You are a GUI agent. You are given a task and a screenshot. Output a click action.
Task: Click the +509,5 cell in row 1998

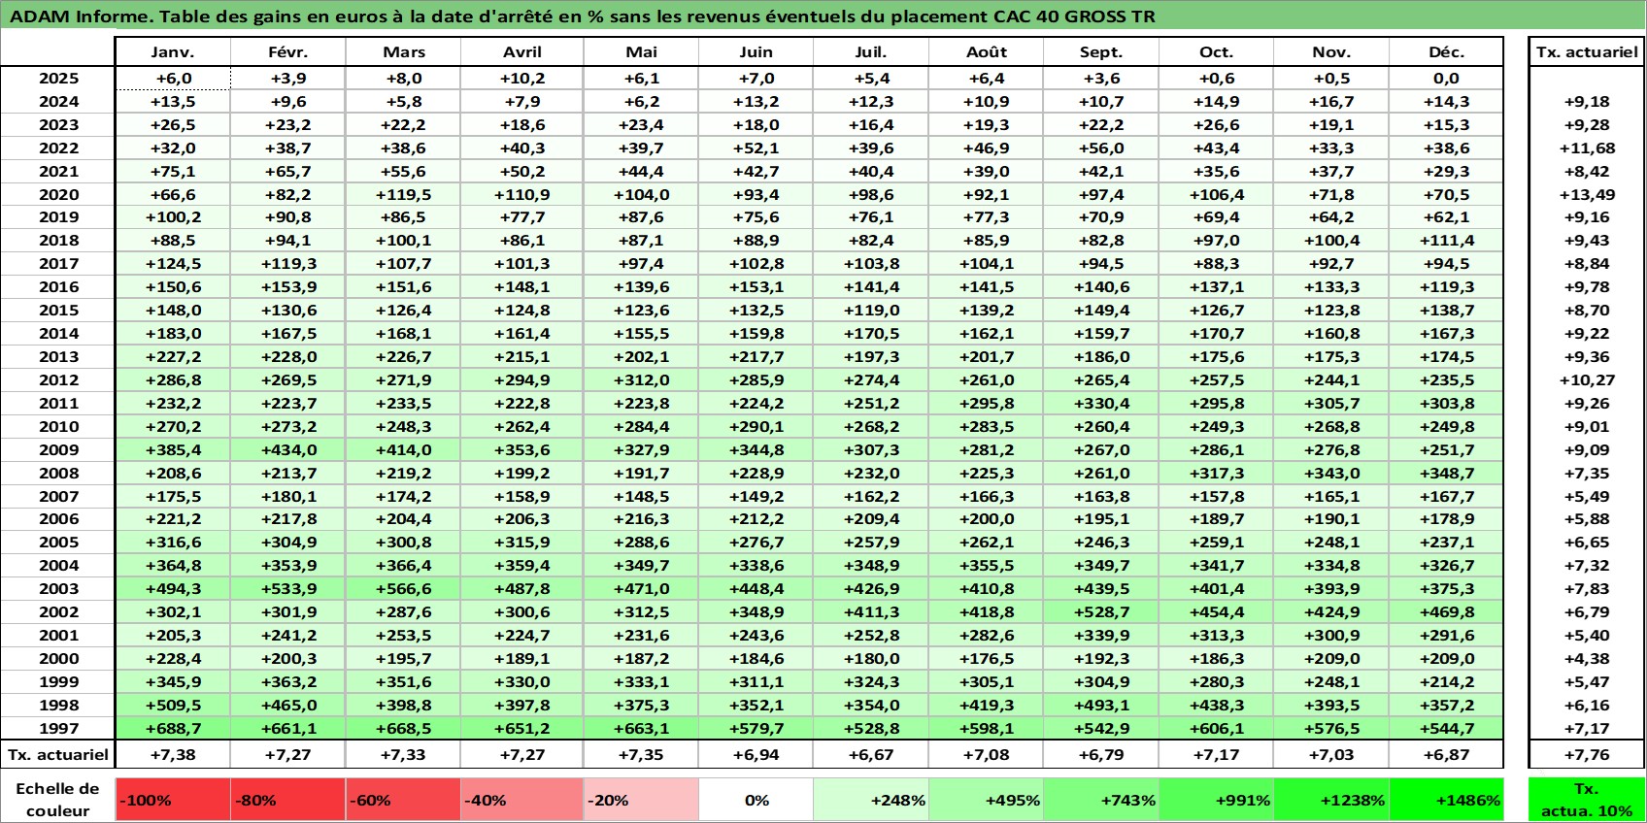pyautogui.click(x=173, y=705)
